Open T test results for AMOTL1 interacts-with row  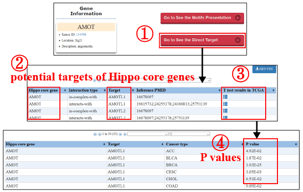tap(225, 104)
